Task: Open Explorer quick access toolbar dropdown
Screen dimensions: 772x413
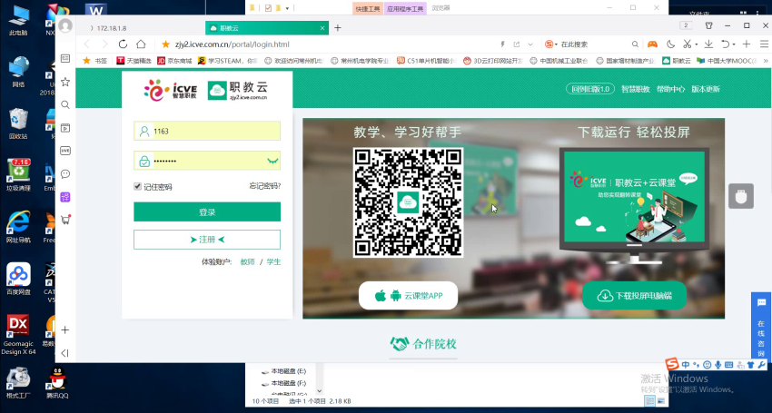Action: point(287,8)
